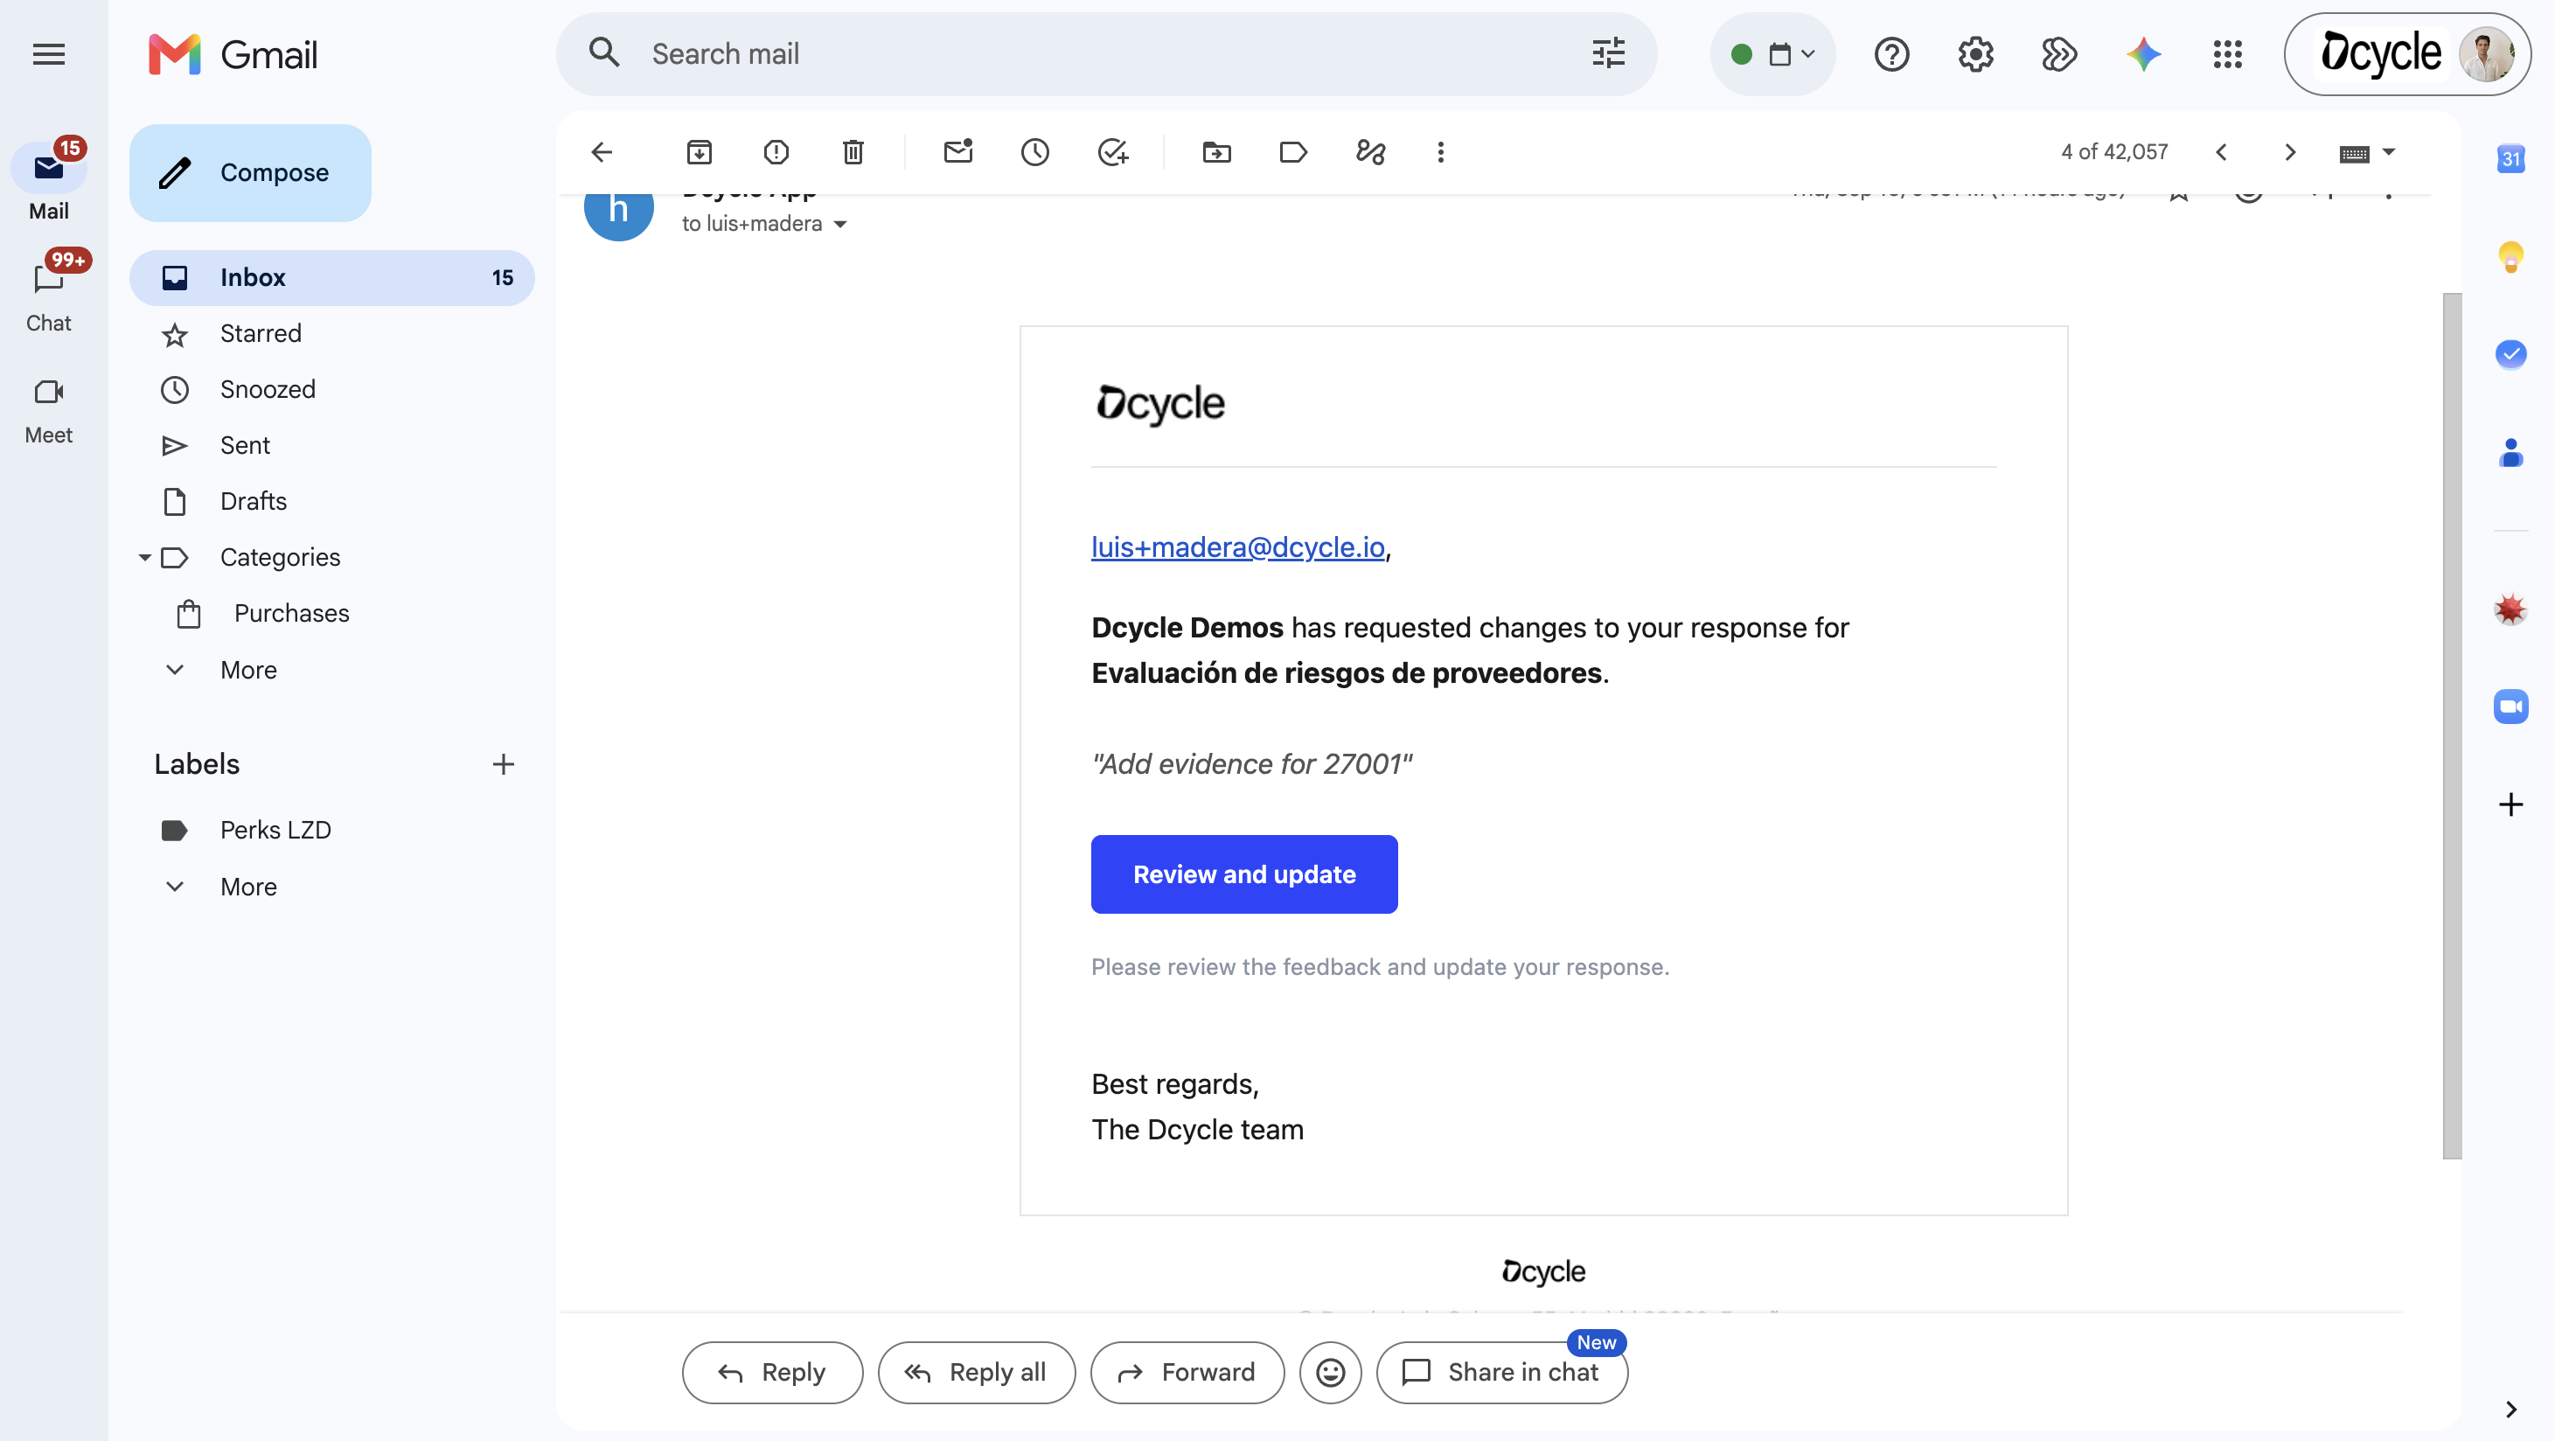Open luis+madera@dcycle.io link
The width and height of the screenshot is (2555, 1441).
pyautogui.click(x=1238, y=546)
